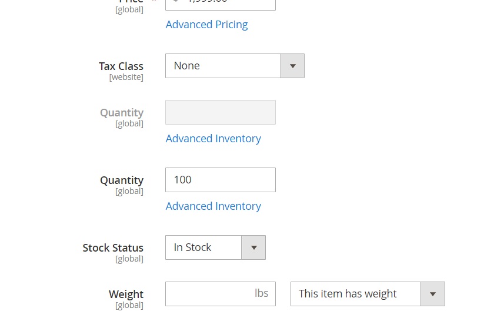The width and height of the screenshot is (484, 328).
Task: Click the greyed-out disabled Quantity field
Action: [x=220, y=112]
